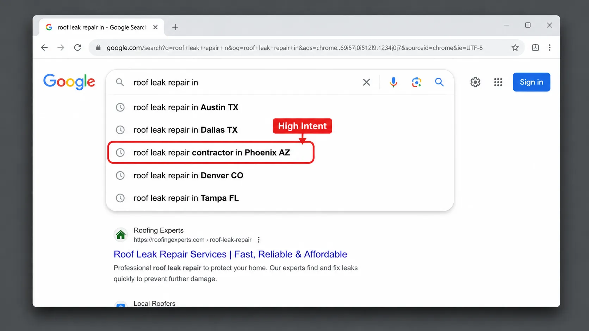Go to the Google logo homepage

[x=69, y=82]
